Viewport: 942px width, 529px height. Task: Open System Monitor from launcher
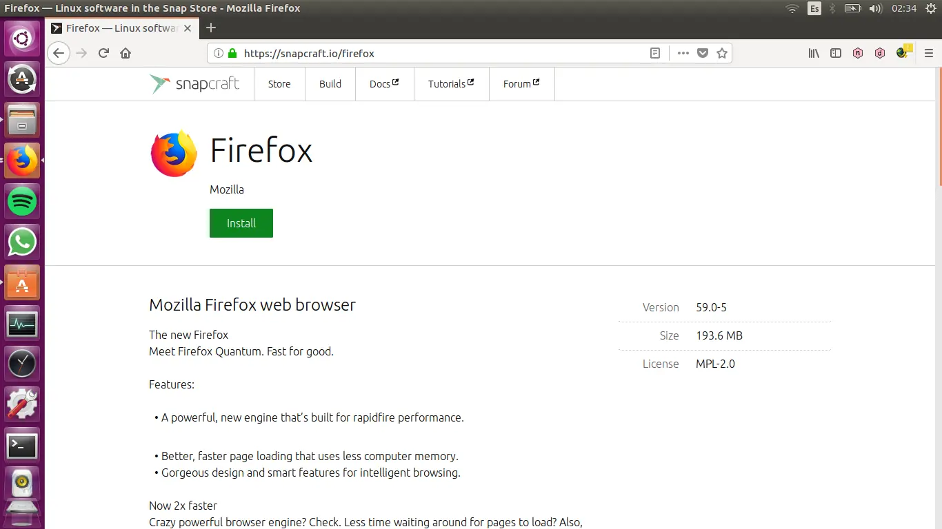tap(22, 323)
